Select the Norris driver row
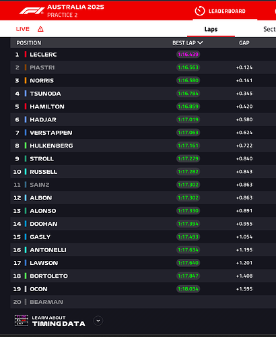The image size is (276, 337). 143,80
